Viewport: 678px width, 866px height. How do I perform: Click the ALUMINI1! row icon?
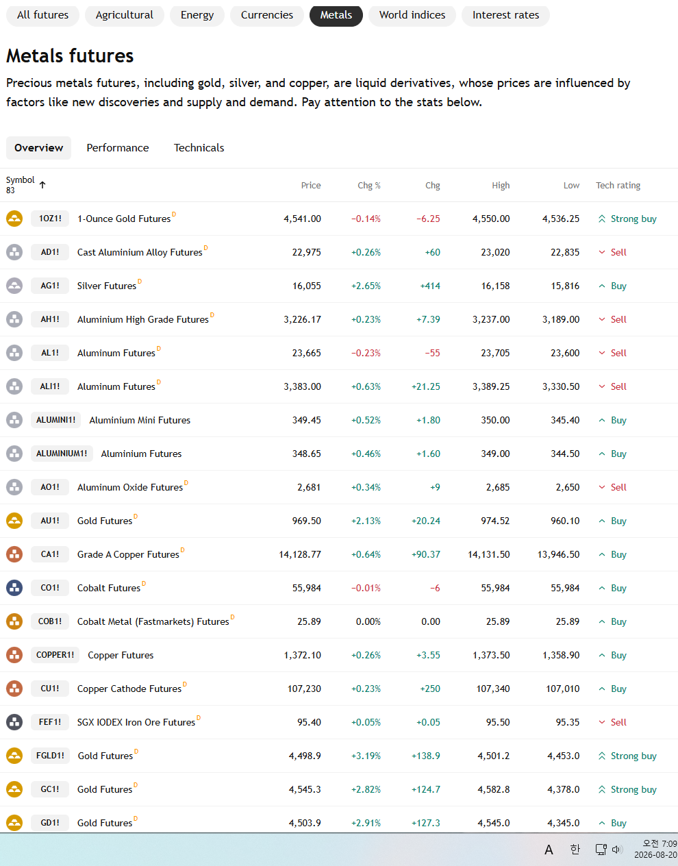pos(14,420)
